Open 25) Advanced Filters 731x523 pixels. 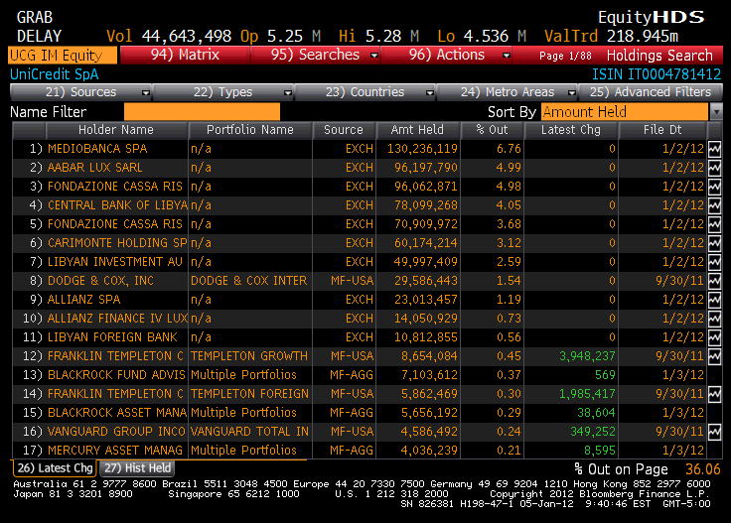pyautogui.click(x=651, y=92)
